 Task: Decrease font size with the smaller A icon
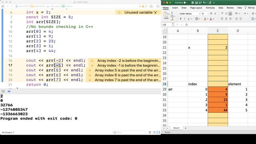coord(215,14)
